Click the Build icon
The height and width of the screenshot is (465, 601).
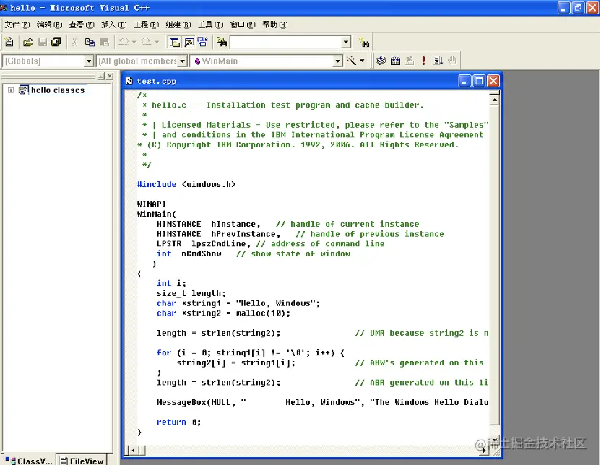(x=395, y=61)
